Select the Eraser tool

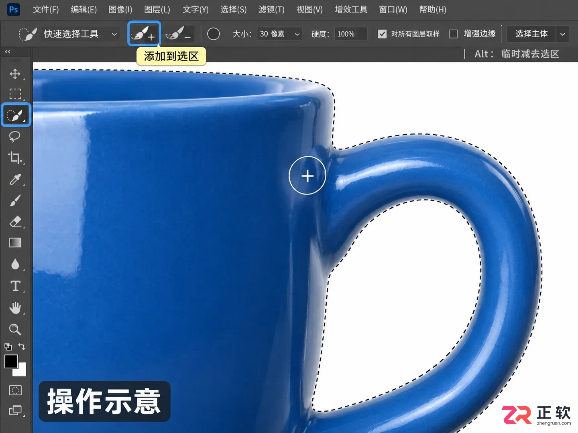(15, 221)
